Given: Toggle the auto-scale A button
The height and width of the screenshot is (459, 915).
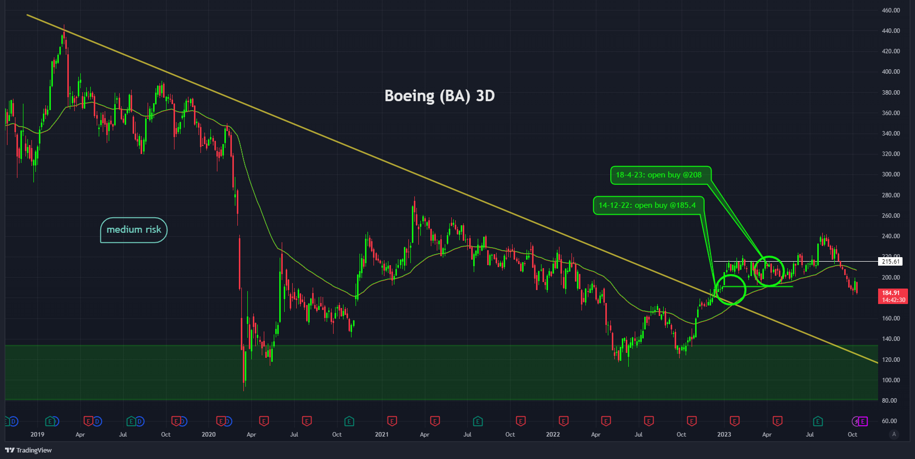Looking at the screenshot, I should (x=894, y=434).
